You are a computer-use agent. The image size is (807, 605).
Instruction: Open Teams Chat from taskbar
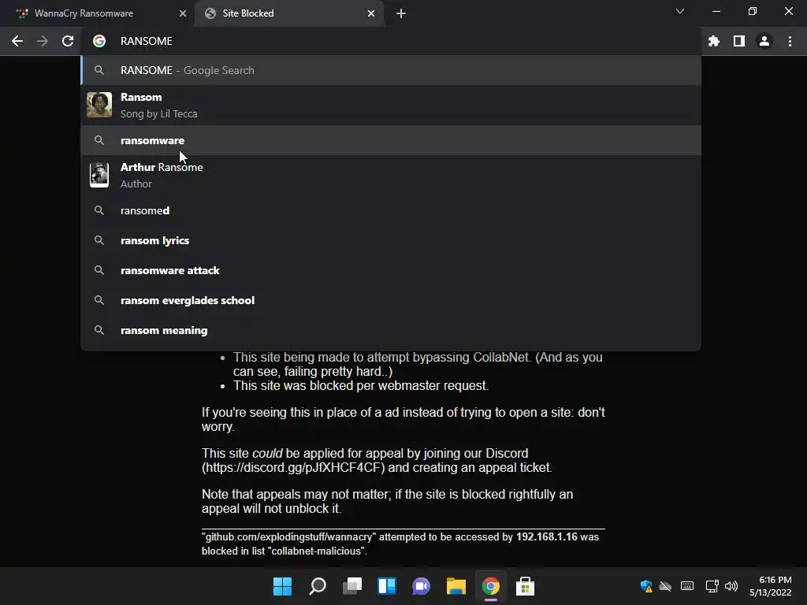pos(421,586)
